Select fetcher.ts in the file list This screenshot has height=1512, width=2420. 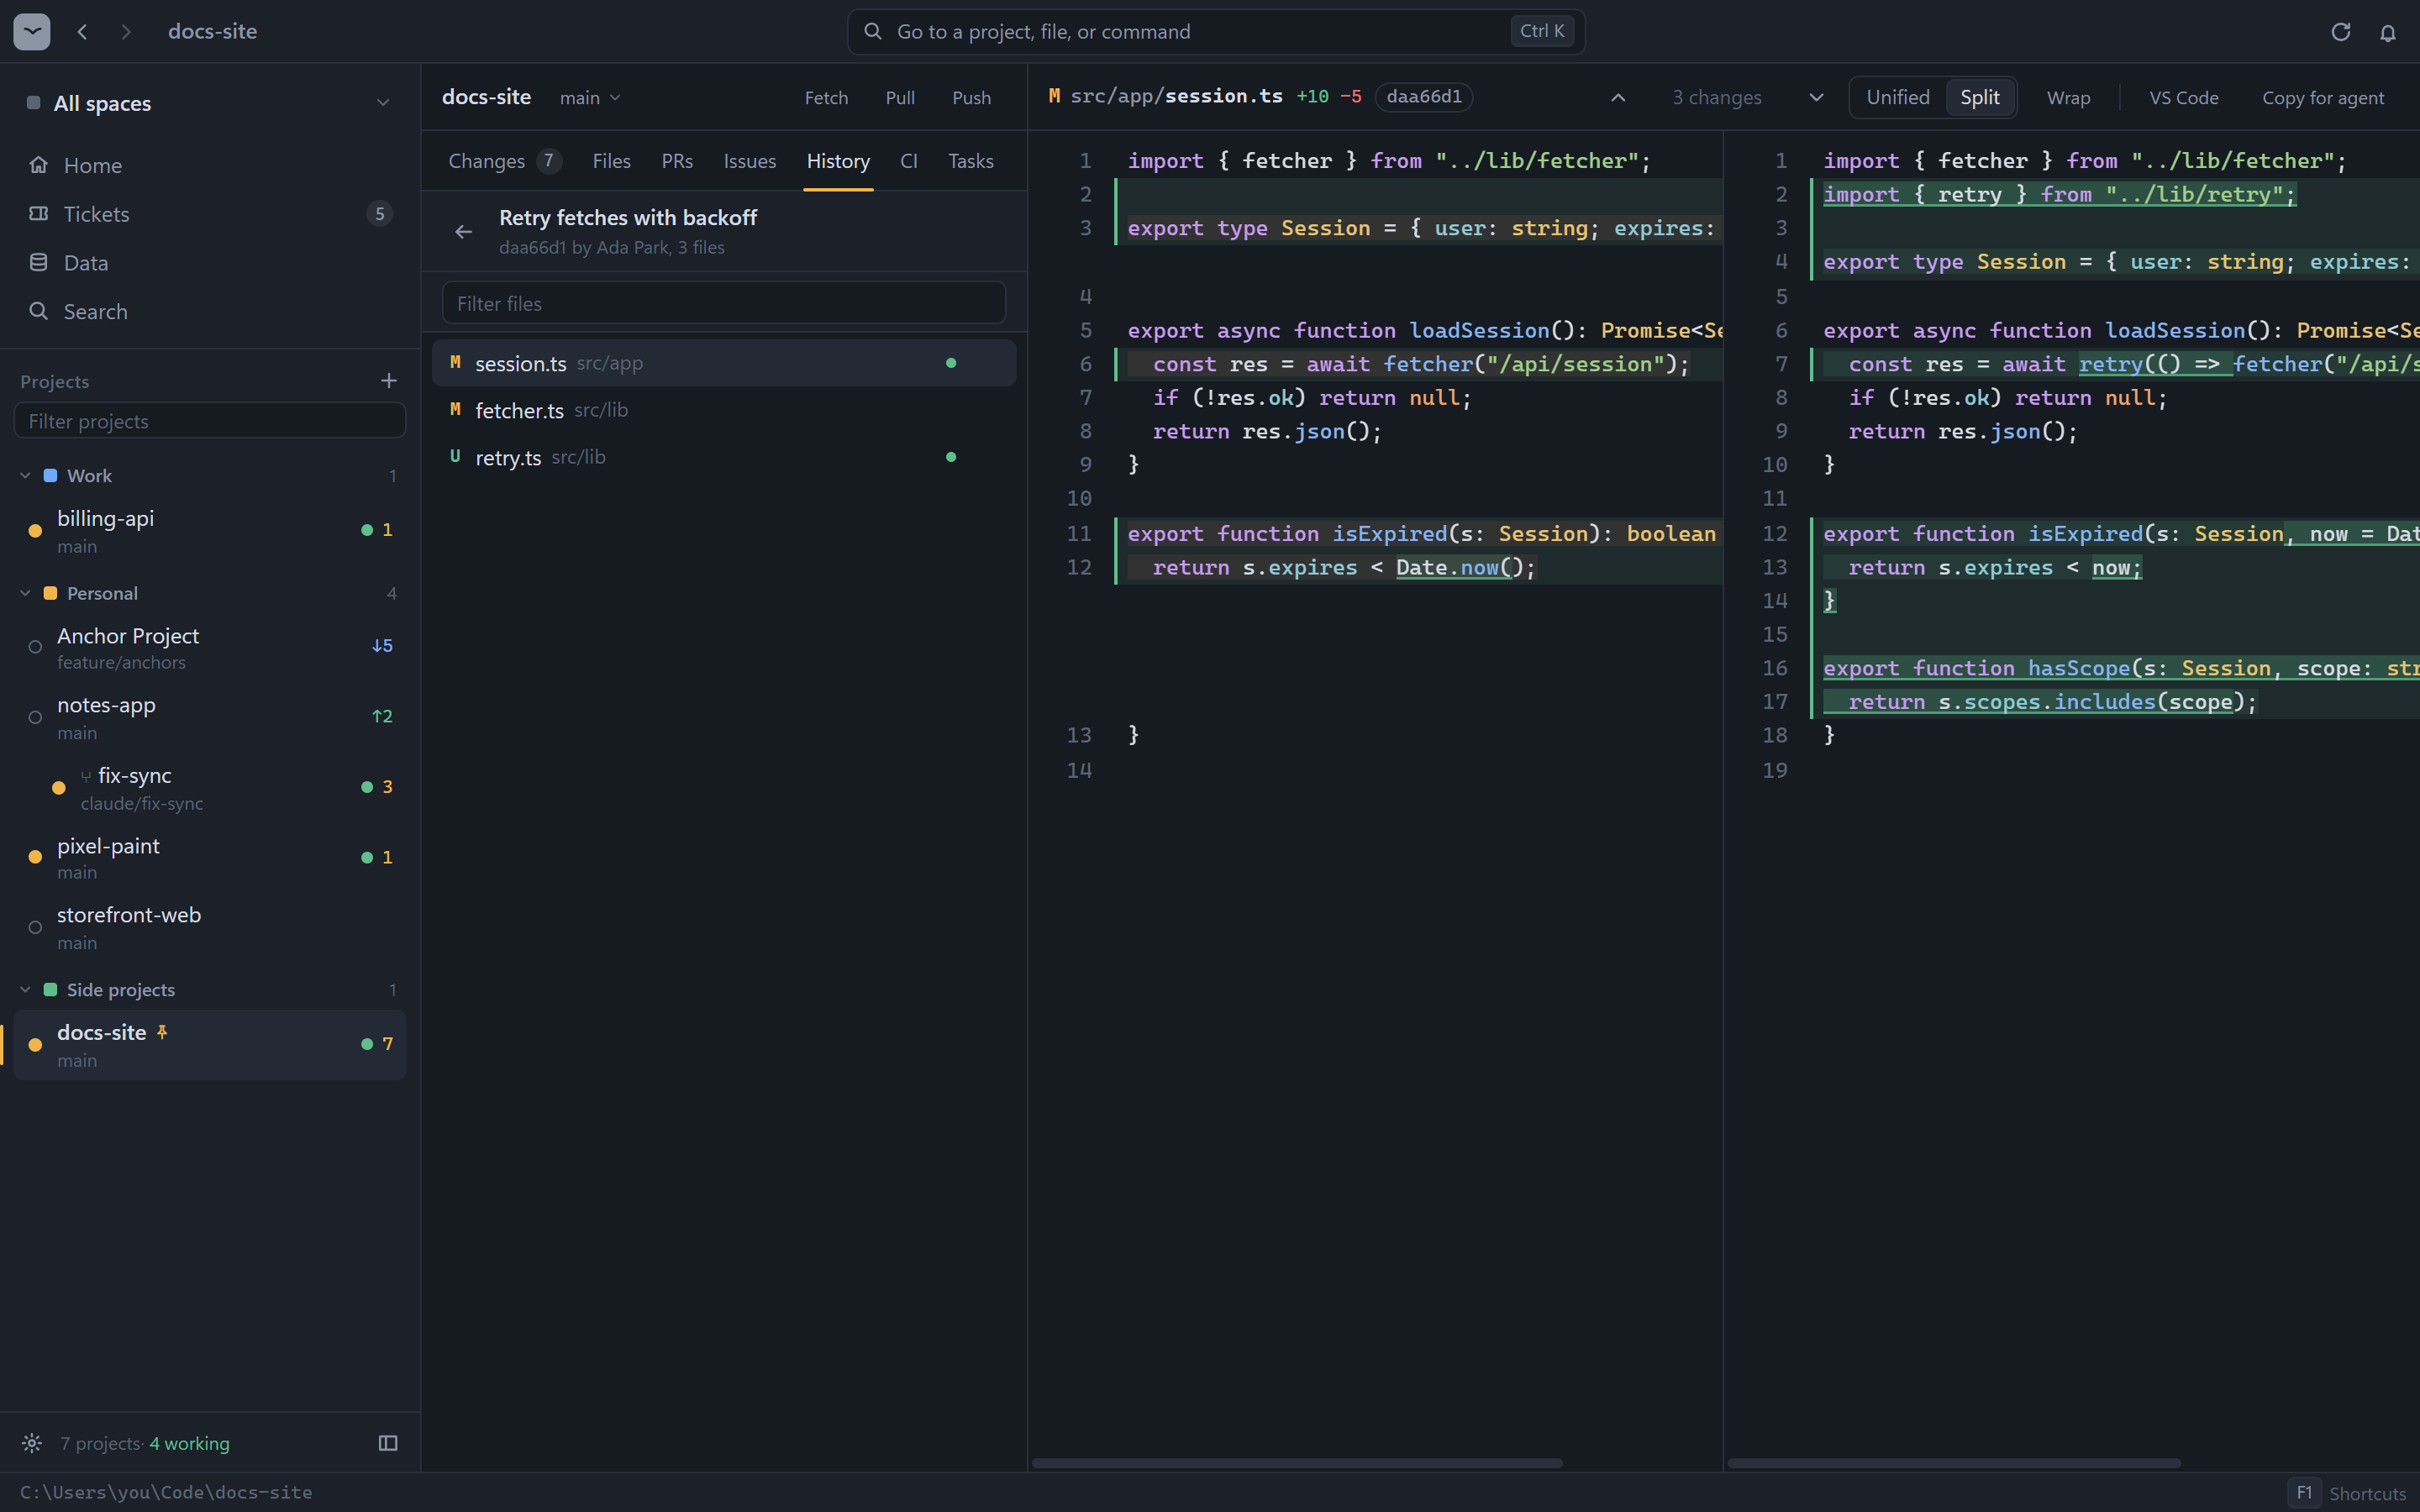[724, 410]
